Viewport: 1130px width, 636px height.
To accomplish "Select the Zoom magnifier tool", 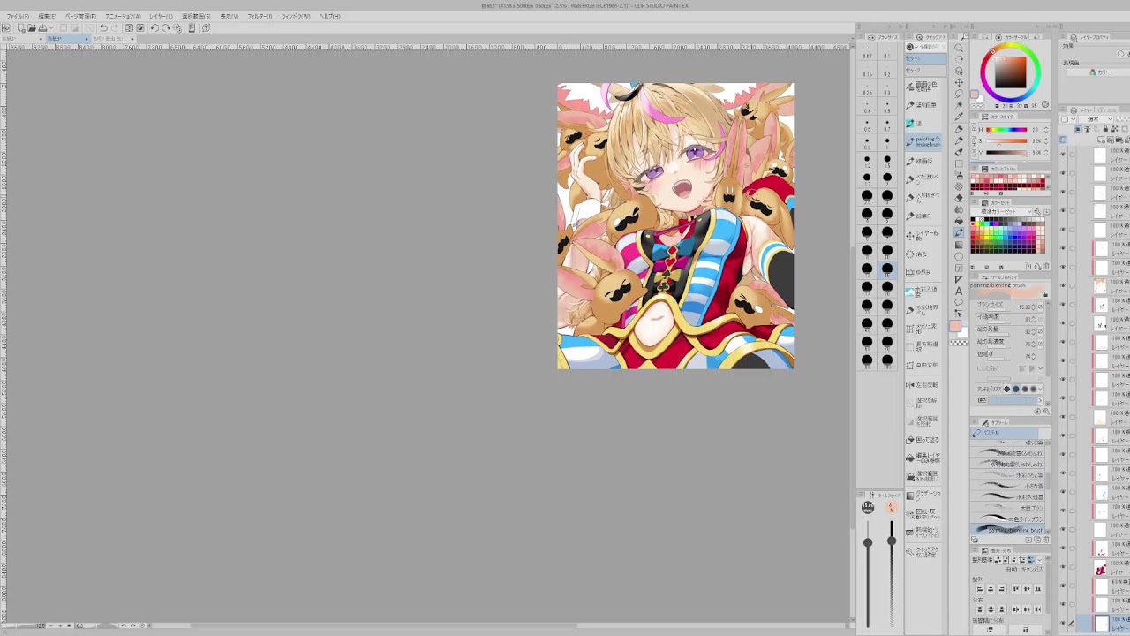I will coord(959,48).
